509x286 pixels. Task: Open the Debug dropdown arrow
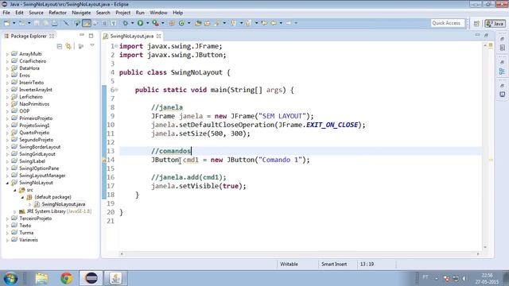(132, 23)
